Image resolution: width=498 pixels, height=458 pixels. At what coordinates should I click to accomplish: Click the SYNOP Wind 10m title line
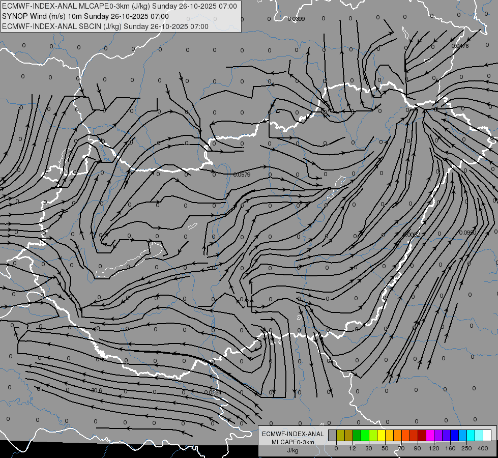[x=85, y=16]
